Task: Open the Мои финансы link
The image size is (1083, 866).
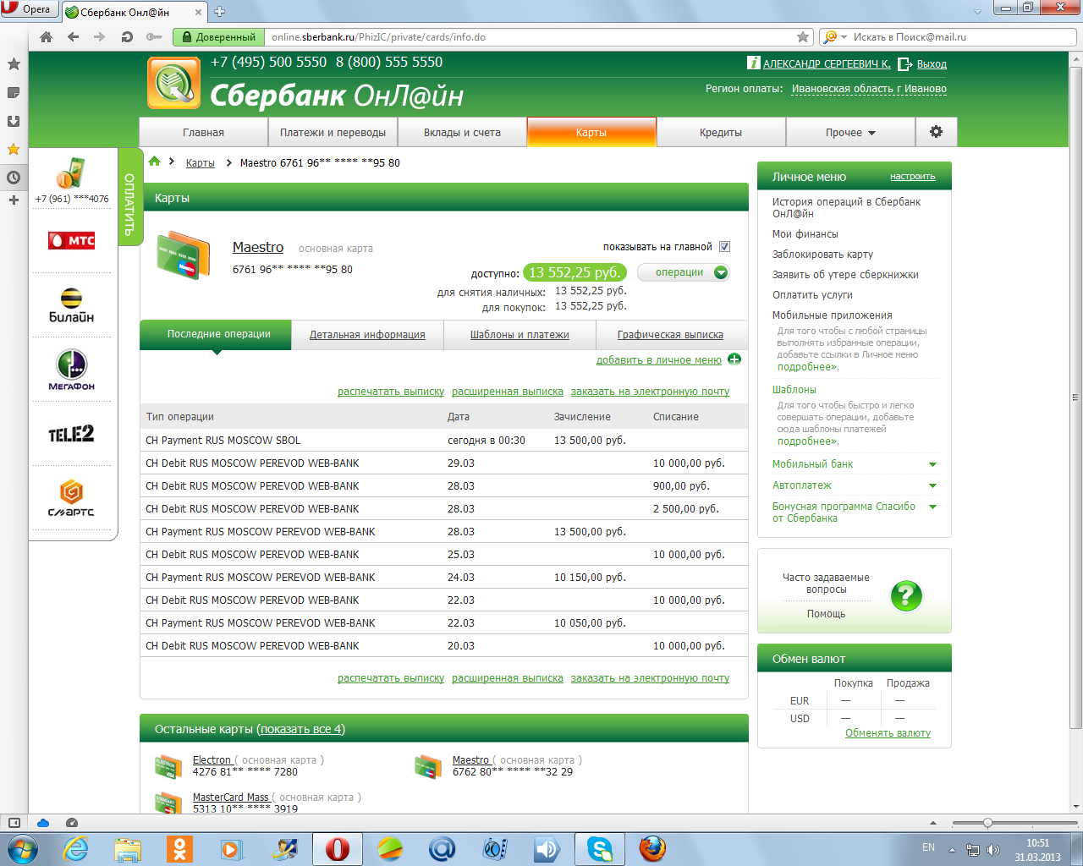Action: (805, 234)
